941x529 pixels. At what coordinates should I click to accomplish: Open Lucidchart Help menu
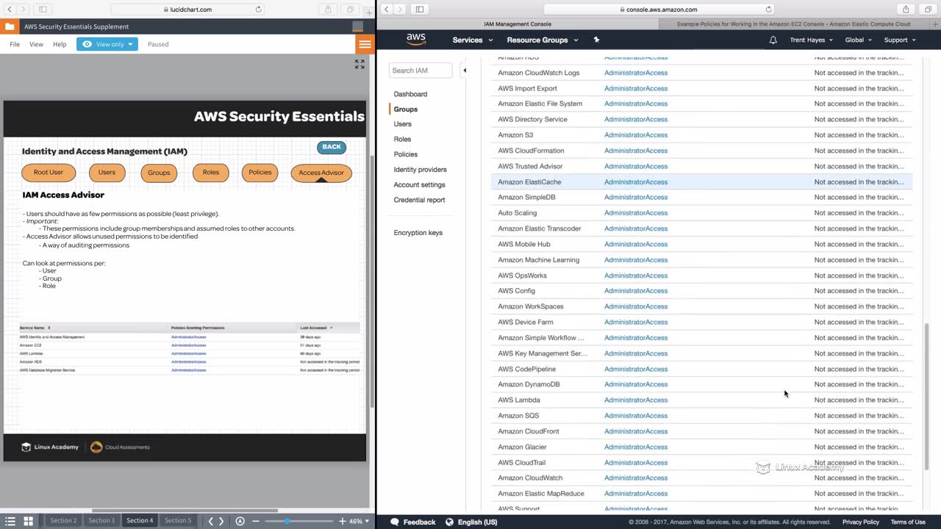60,44
